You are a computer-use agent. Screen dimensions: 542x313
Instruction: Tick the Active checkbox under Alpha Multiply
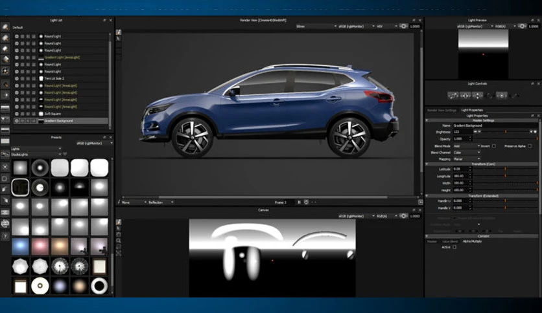click(x=454, y=247)
